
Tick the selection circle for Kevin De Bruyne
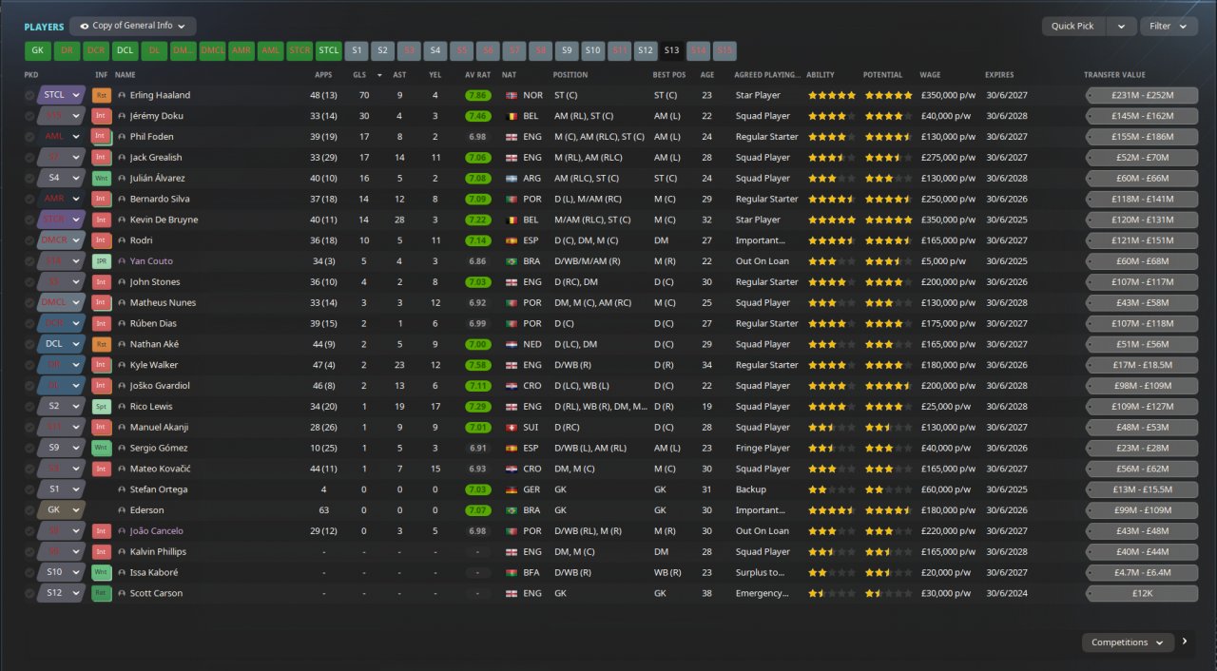[29, 220]
